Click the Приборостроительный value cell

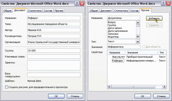pos(140,57)
